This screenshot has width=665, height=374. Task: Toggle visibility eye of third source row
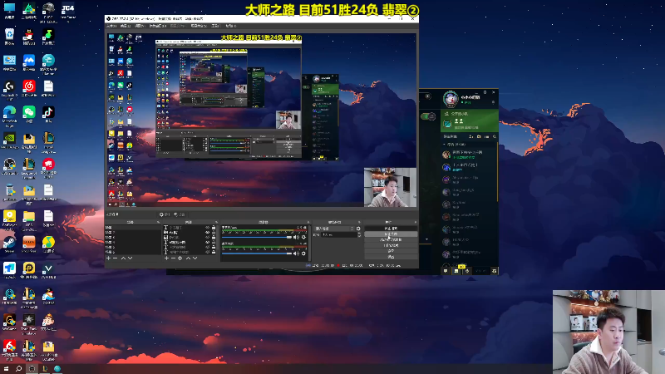[x=207, y=238]
